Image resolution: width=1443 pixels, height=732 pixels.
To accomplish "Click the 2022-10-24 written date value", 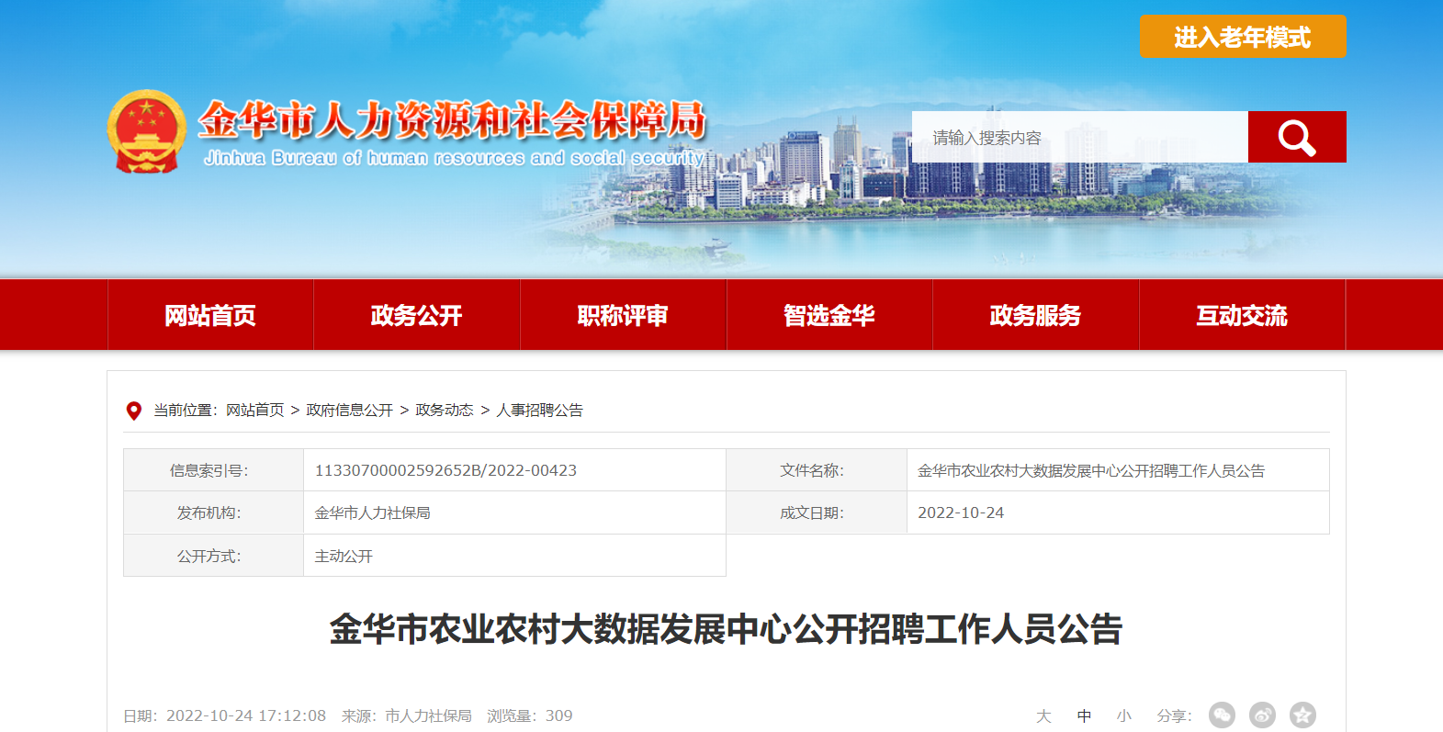I will 961,512.
